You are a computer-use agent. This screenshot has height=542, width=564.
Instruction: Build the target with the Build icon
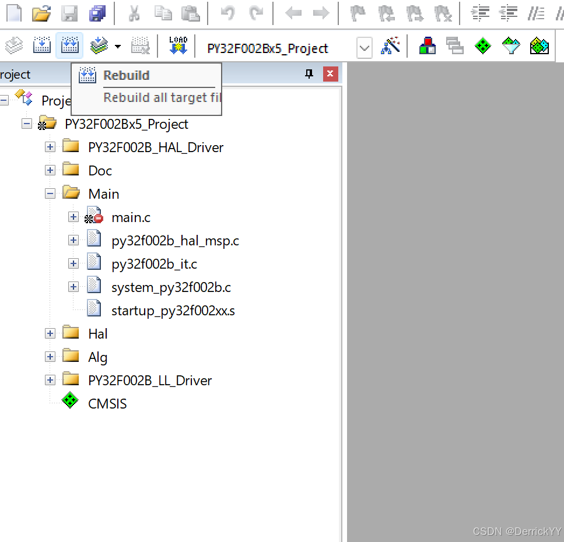42,45
